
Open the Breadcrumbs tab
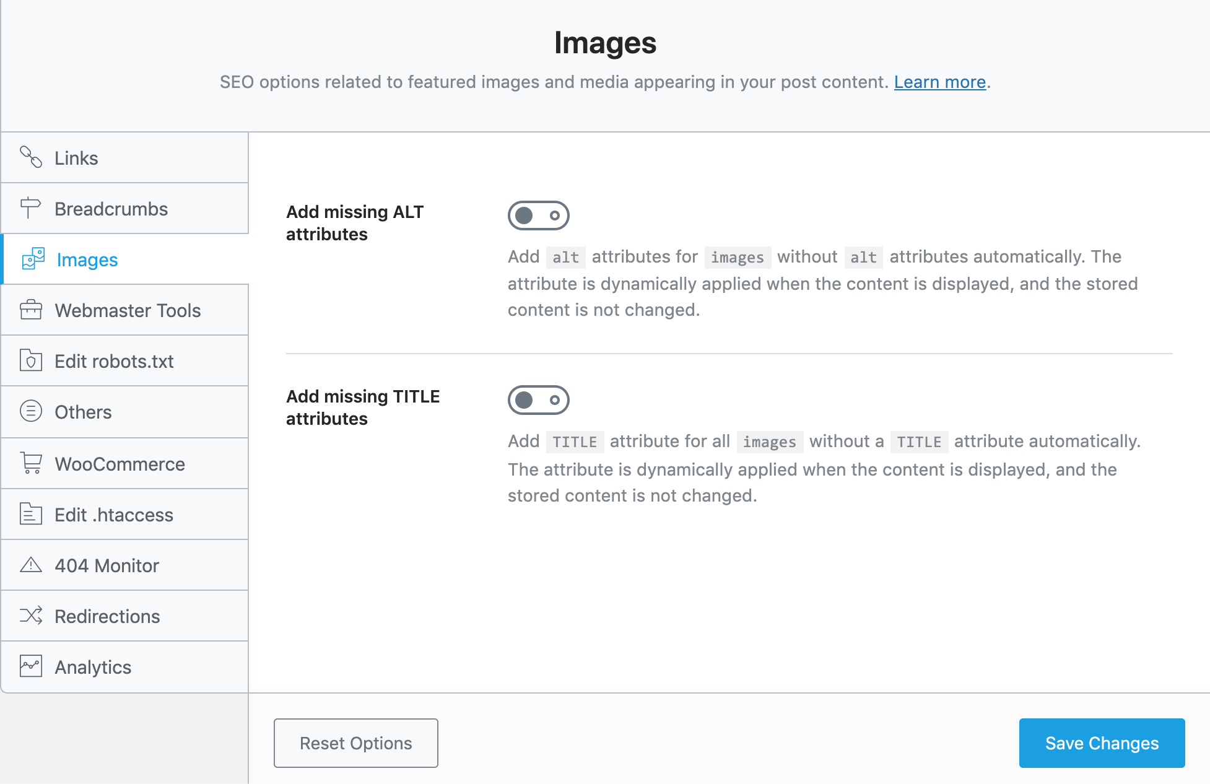[x=111, y=209]
